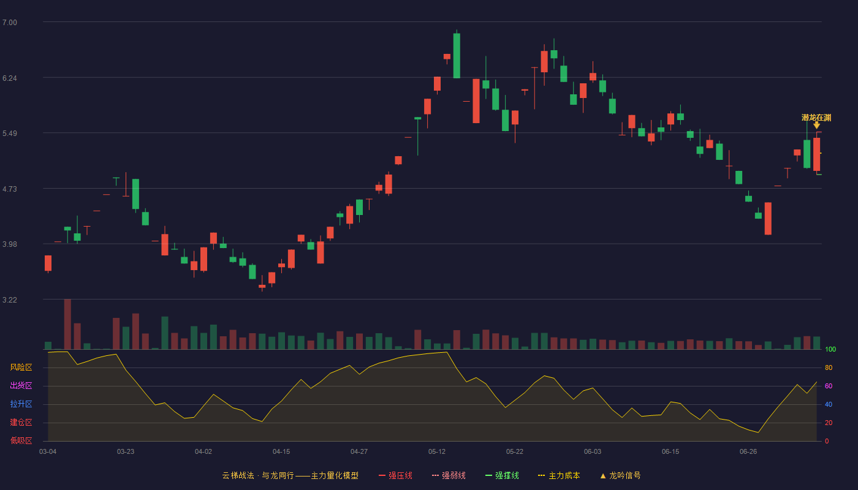Click the 低吸区 zone label
The width and height of the screenshot is (858, 490).
pos(21,440)
